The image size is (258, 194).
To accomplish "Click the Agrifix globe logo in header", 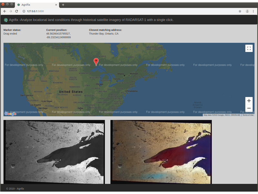I will [x=6, y=20].
